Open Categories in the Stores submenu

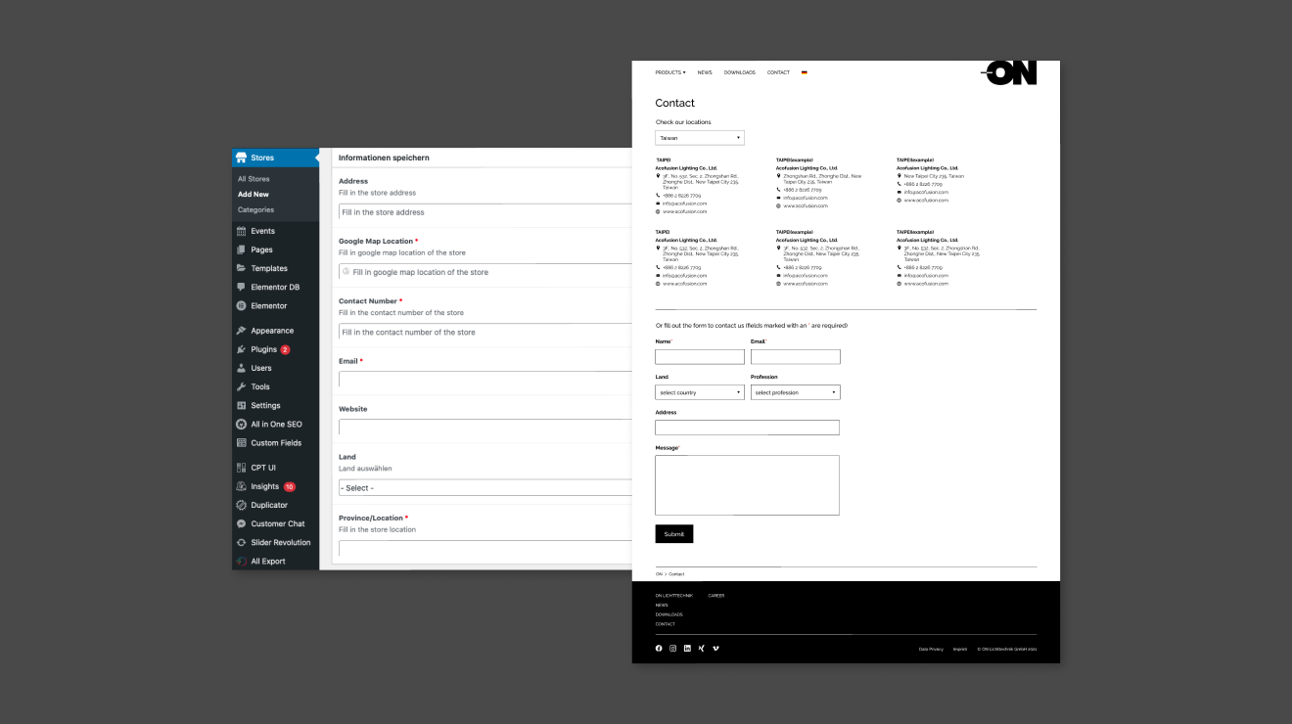point(255,209)
